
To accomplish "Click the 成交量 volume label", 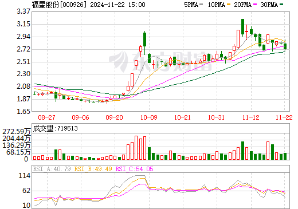I will pyautogui.click(x=43, y=128).
